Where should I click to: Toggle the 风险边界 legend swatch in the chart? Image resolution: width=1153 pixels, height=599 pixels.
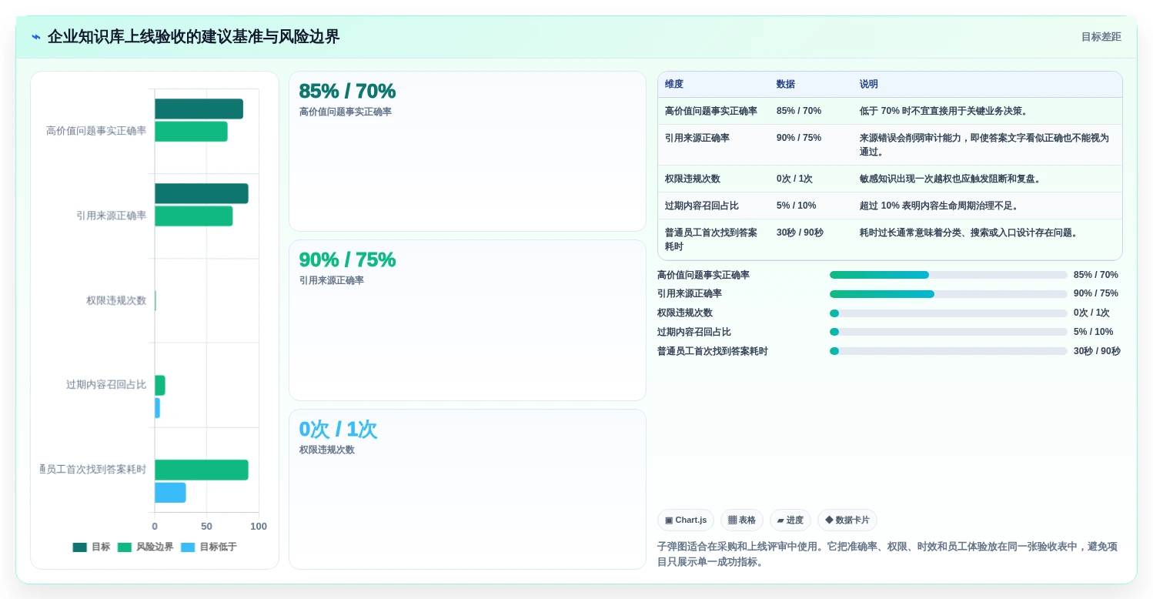coord(125,547)
